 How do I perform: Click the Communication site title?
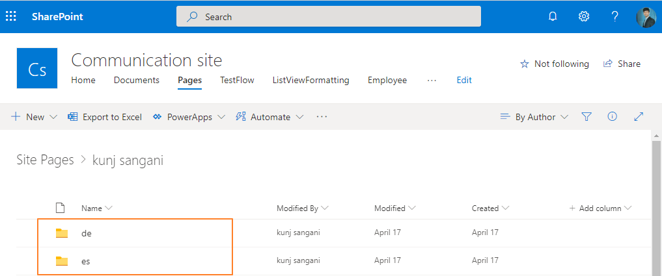pyautogui.click(x=146, y=60)
